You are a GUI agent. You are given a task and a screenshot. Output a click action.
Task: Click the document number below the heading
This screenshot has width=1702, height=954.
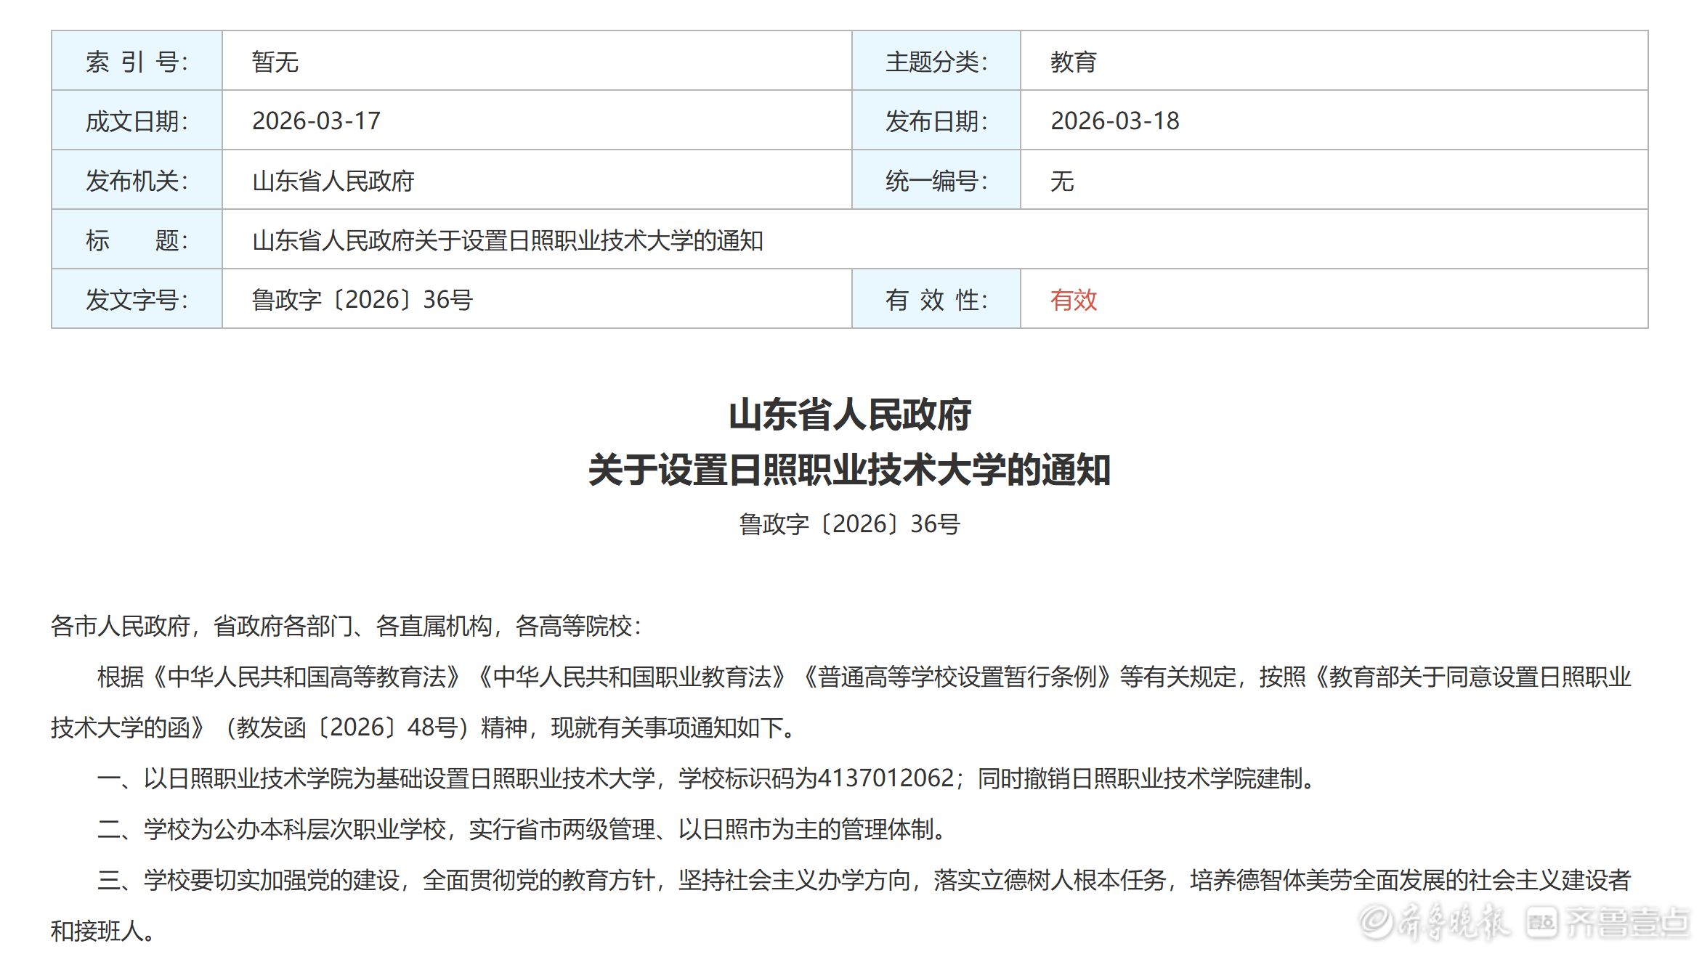click(x=849, y=523)
